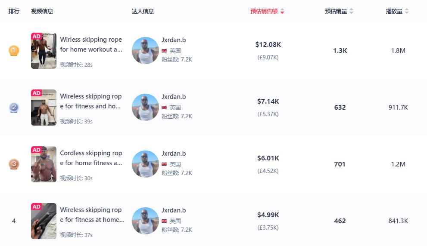Open the rank 3 video thumbnail
Viewport: 427px width, 246px height.
[x=44, y=164]
